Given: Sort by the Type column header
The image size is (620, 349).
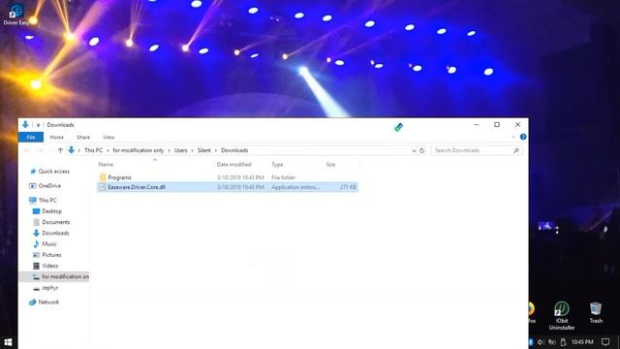Looking at the screenshot, I should (277, 164).
